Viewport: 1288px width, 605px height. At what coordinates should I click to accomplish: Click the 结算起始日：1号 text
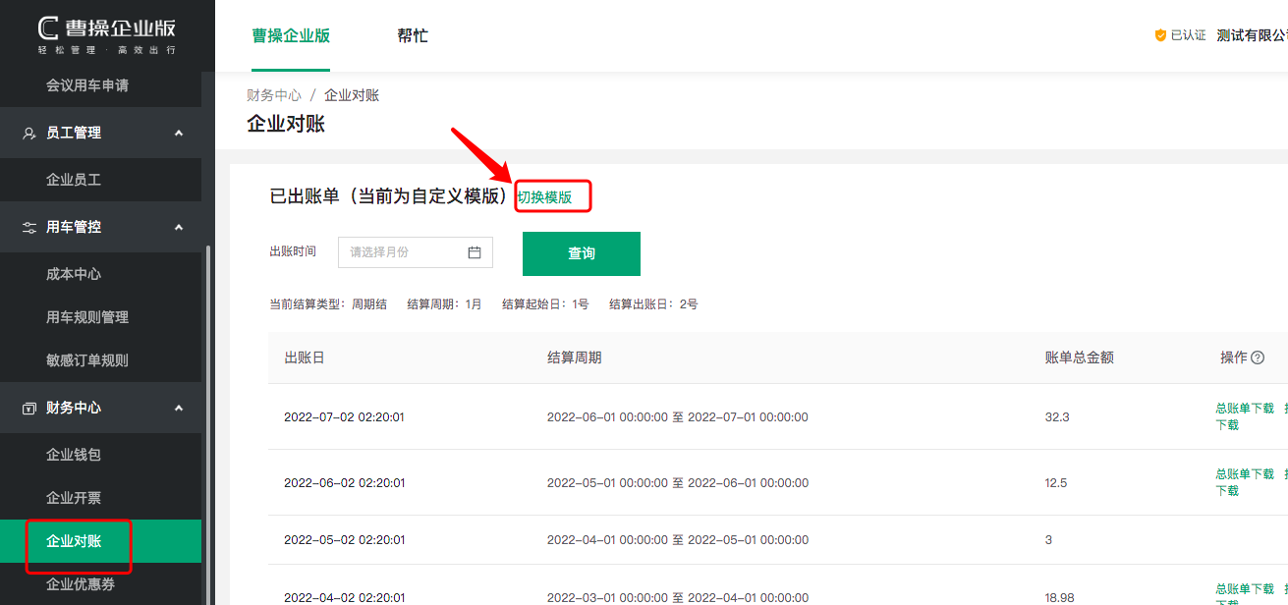[545, 304]
